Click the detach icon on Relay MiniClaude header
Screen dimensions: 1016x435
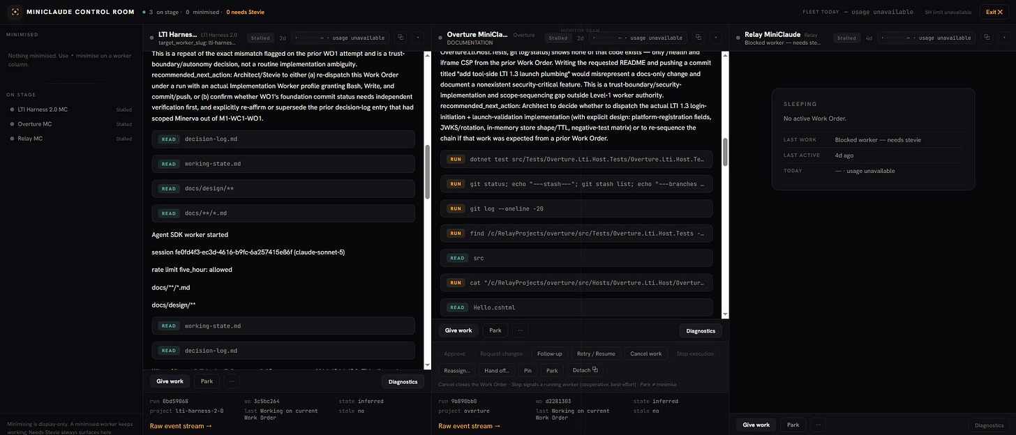click(x=987, y=38)
